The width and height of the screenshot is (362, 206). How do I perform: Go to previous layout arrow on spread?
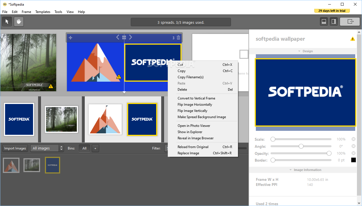tap(118, 37)
